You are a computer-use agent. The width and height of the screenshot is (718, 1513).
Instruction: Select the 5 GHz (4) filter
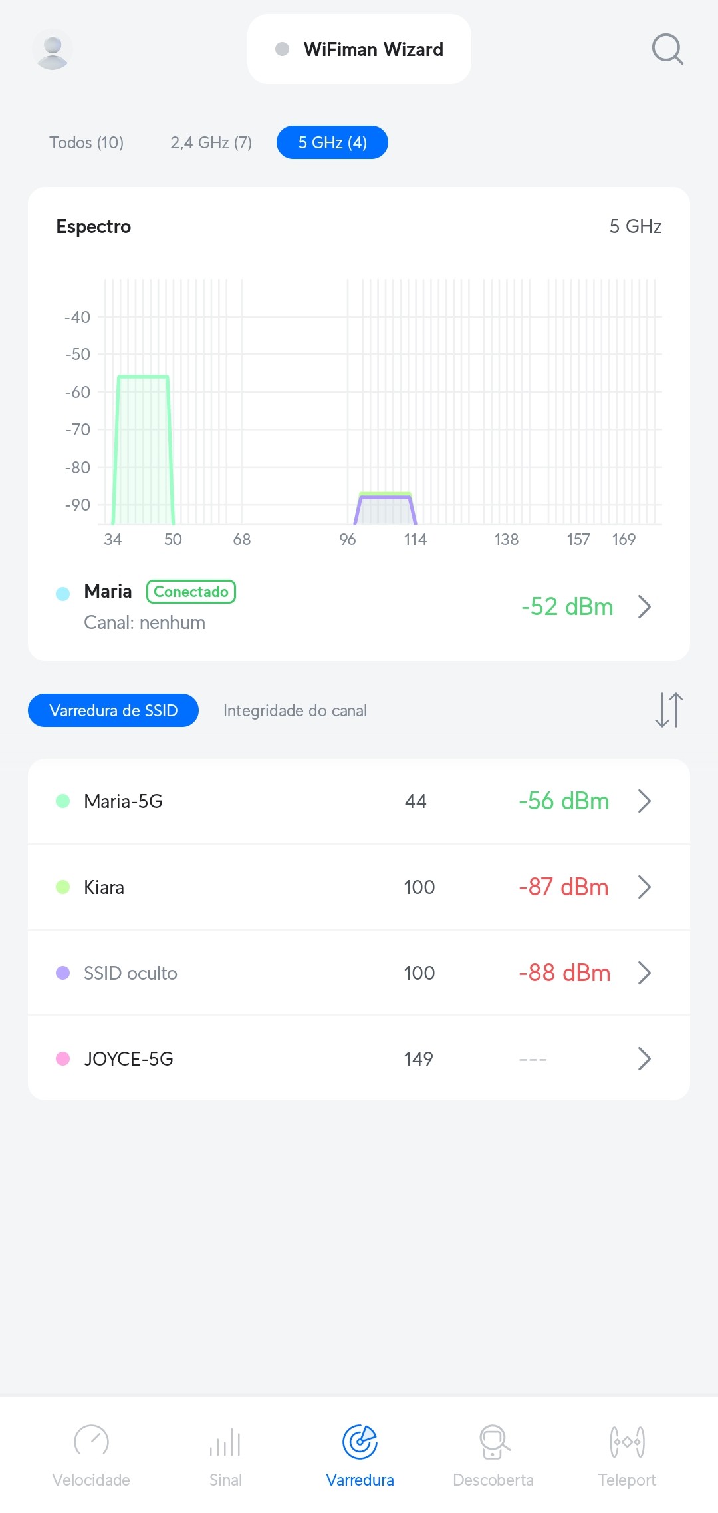(x=332, y=142)
